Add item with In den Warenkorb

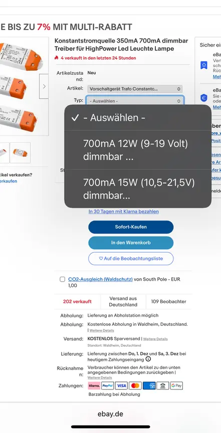[x=131, y=243]
